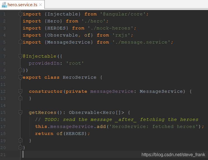Click the './mock-heroes' import path
This screenshot has width=208, height=160.
point(110,28)
